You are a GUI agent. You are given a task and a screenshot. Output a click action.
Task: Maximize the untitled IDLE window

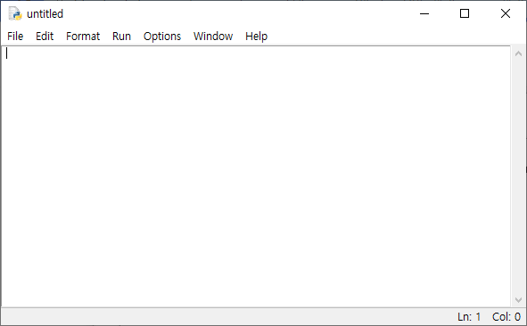point(465,13)
